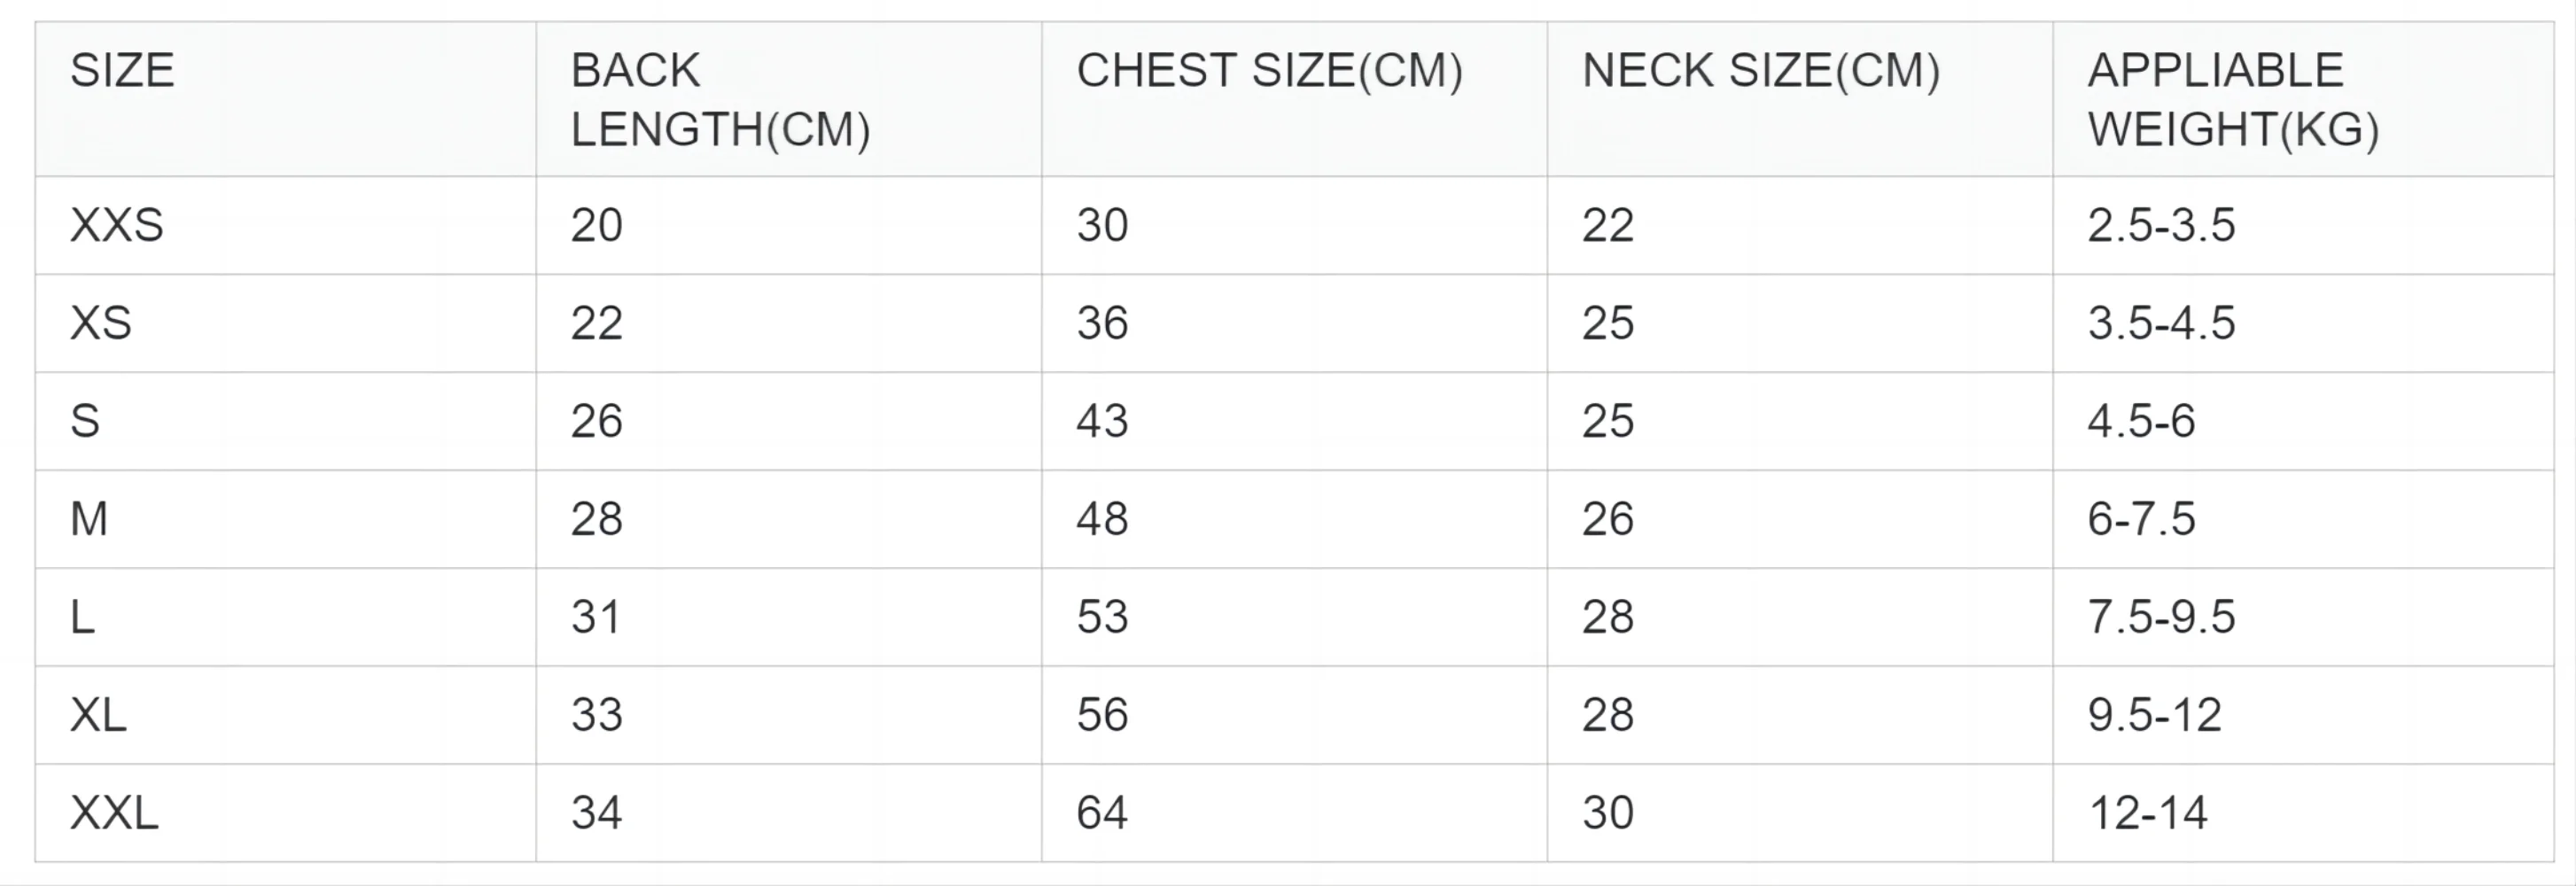Screen dimensions: 2576x886
Task: Select the 9.5-12 weight cell
Action: [2304, 716]
